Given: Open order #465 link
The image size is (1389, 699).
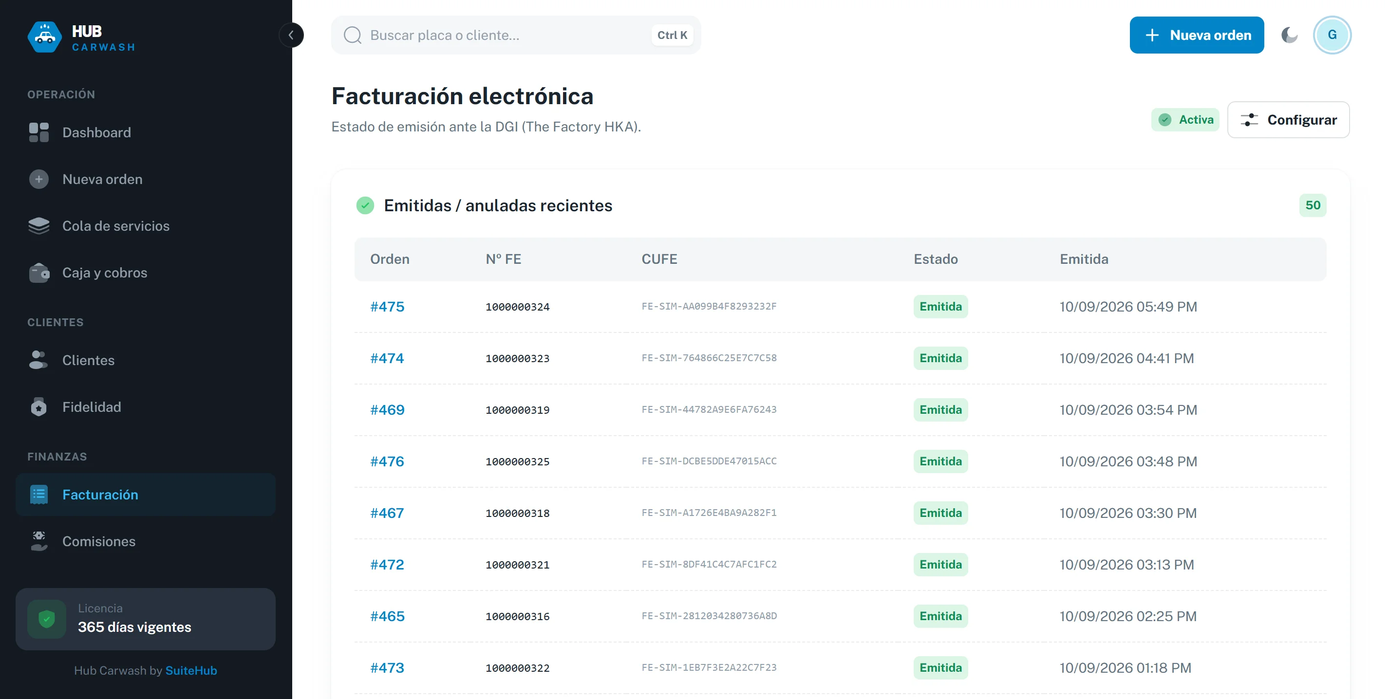Looking at the screenshot, I should (387, 617).
